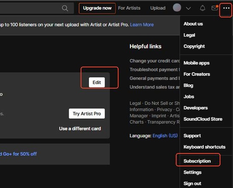Viewport: 233px width, 188px height.
Task: Open the For Artists page
Action: pos(129,8)
